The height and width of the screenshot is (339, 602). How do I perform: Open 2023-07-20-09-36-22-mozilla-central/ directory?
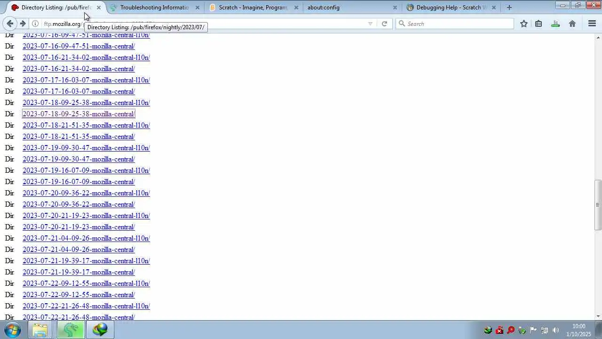79,204
